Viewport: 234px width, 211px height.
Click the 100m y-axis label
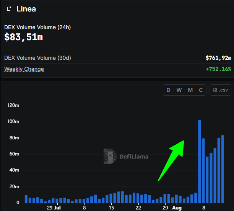tap(13, 121)
